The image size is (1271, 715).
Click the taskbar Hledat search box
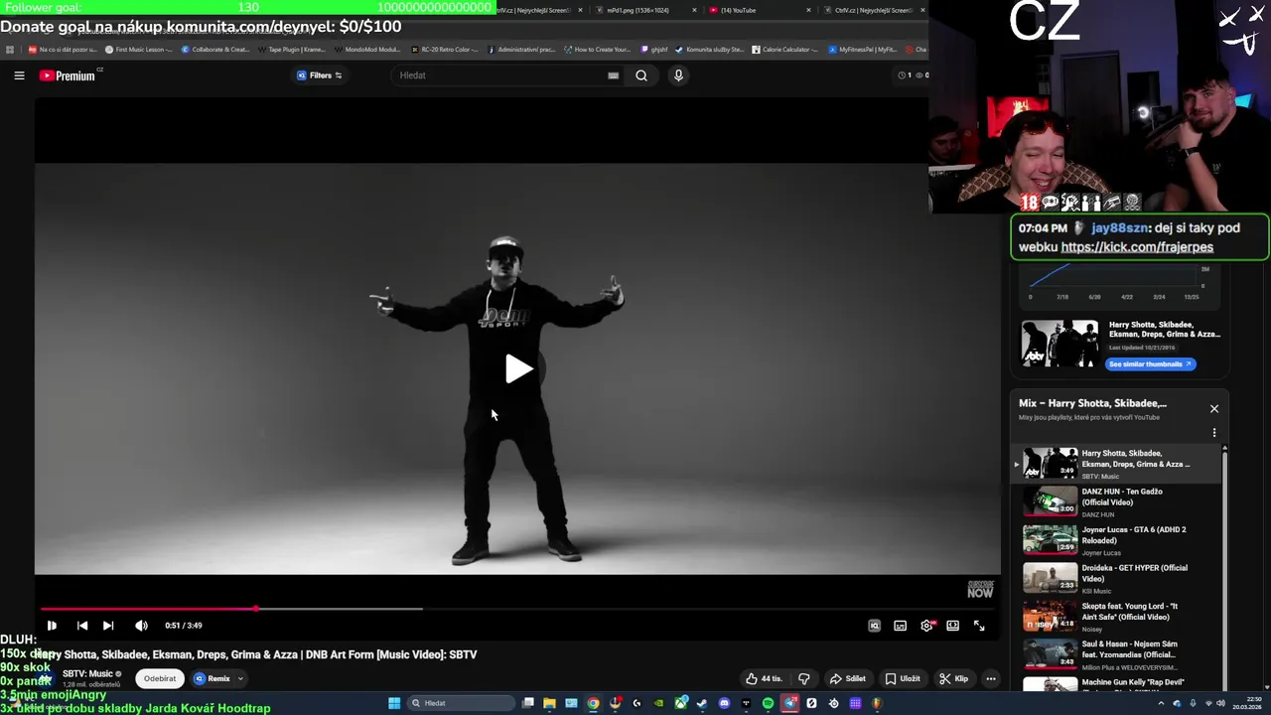coord(462,703)
